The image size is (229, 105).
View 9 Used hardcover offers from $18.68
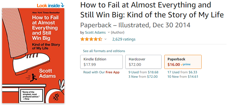point(144,72)
